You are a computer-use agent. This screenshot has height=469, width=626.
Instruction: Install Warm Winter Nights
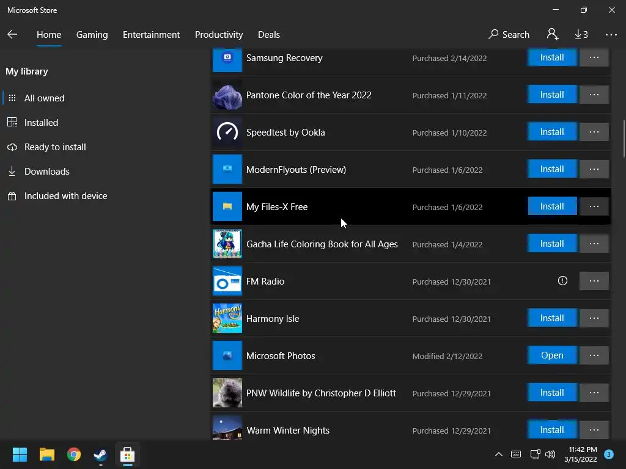(552, 429)
